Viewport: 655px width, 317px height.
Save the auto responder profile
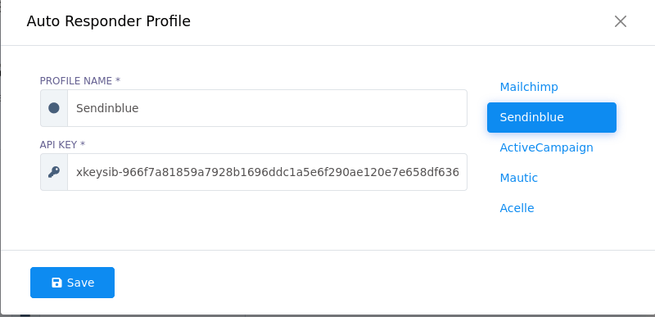click(72, 283)
